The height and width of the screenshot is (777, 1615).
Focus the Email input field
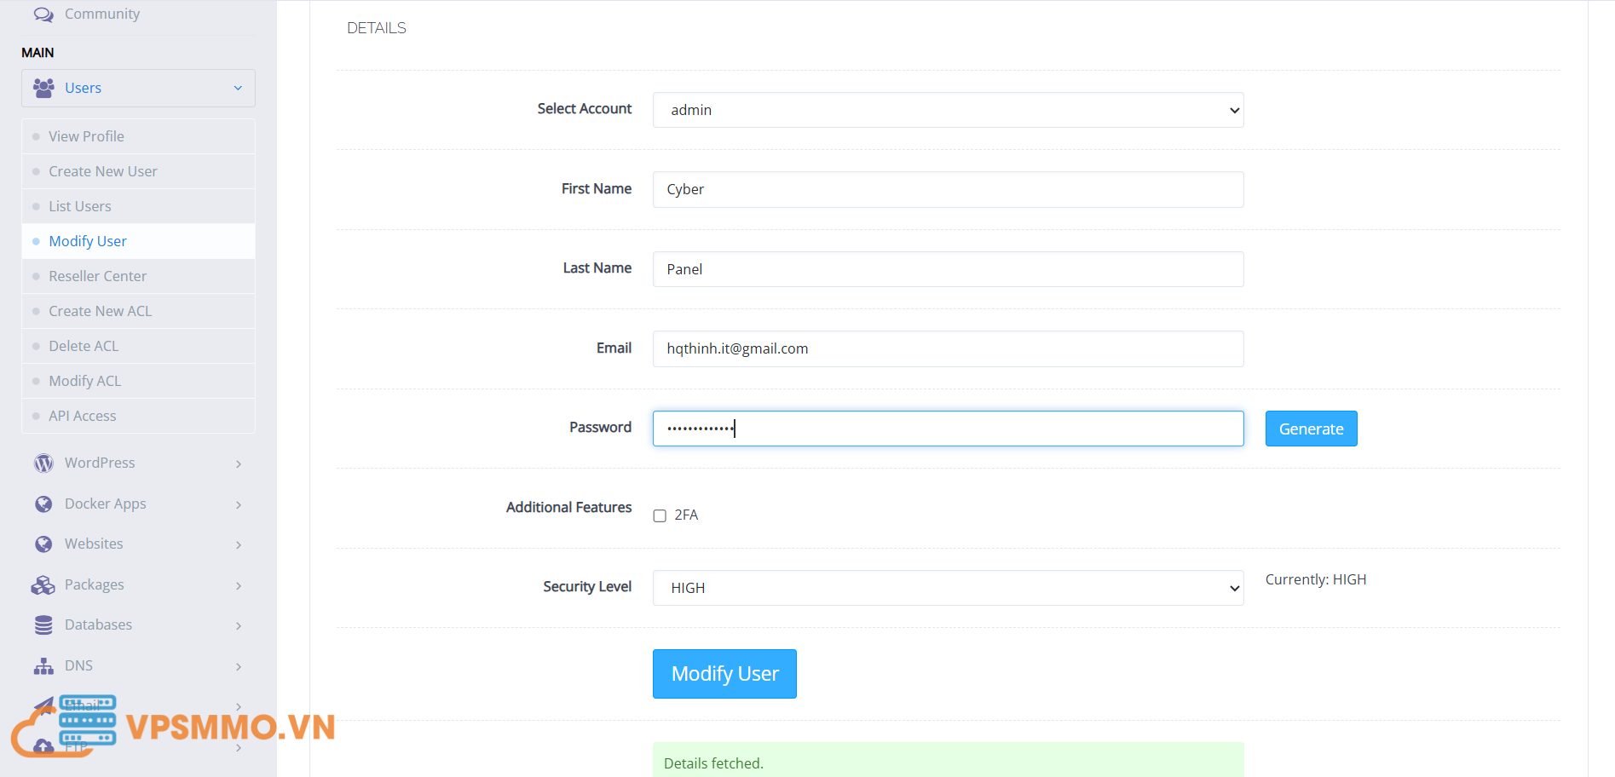pos(948,348)
